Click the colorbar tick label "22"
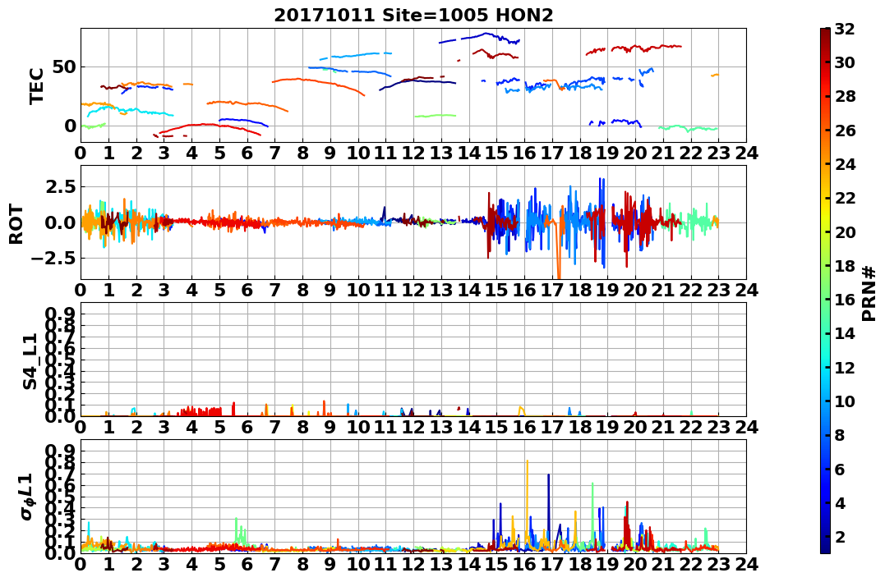Viewport: 885px width, 582px height. (845, 198)
